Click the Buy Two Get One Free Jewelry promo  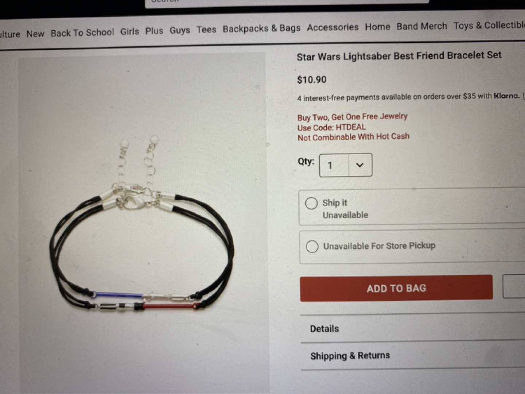[353, 117]
